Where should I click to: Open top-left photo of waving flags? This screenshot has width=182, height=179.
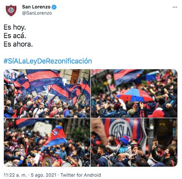(47, 94)
